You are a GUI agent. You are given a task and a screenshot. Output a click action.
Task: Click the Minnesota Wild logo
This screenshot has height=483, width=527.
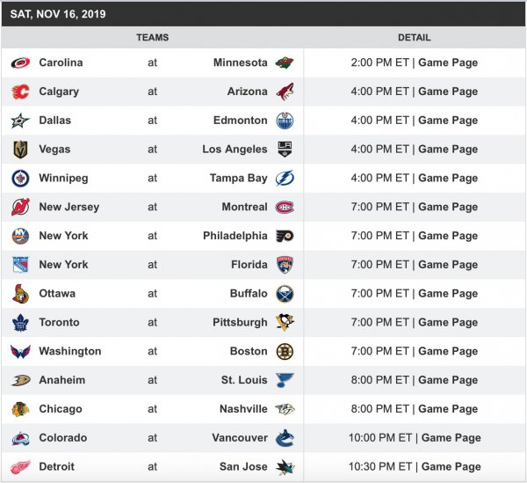point(285,63)
